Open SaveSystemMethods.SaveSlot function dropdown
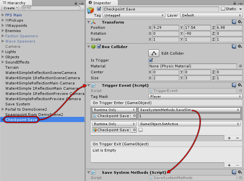244x181 pixels. [189, 110]
